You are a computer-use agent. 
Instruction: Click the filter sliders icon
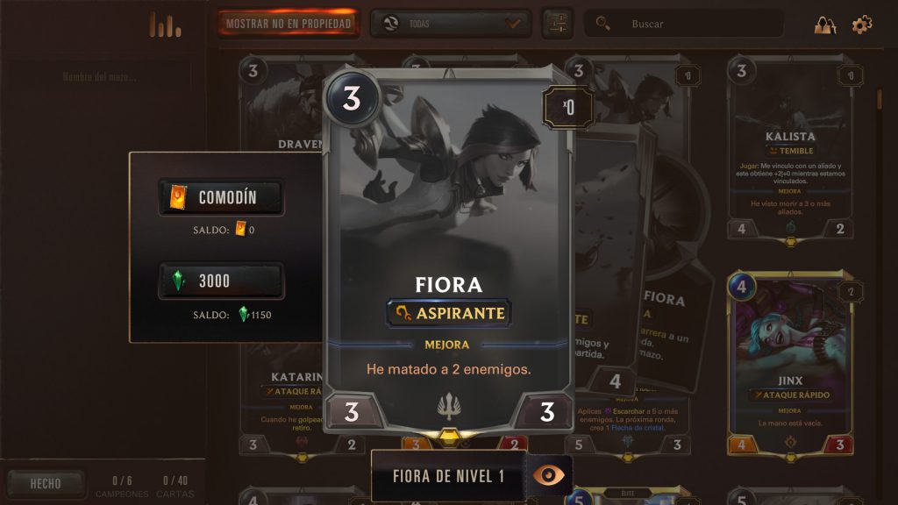(557, 24)
